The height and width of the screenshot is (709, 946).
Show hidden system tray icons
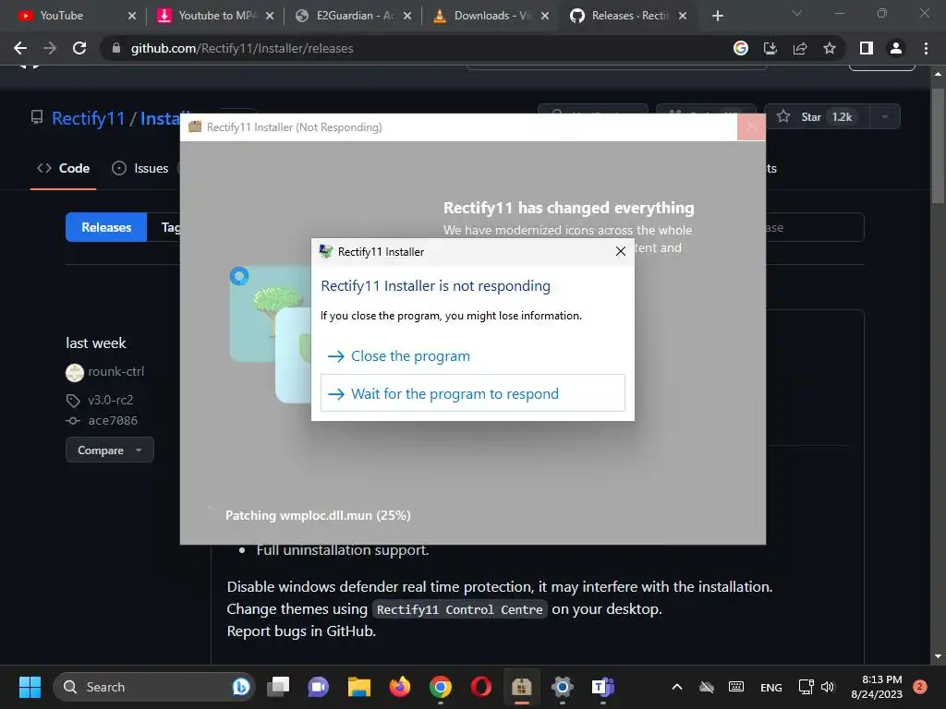[x=677, y=687]
